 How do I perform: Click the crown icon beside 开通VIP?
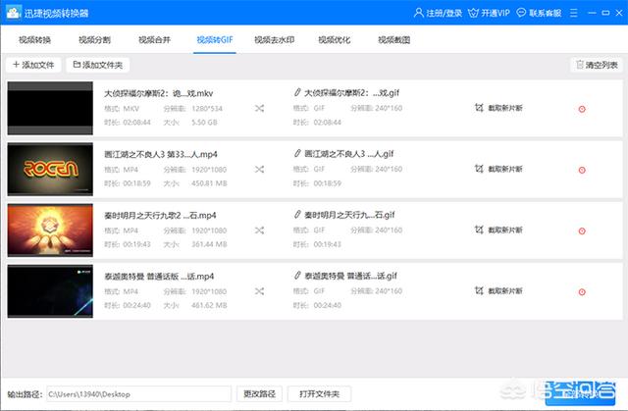(473, 13)
